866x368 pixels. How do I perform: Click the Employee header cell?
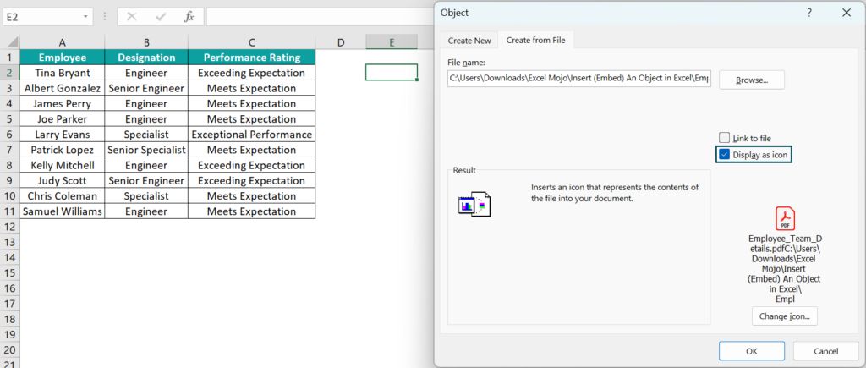click(x=63, y=58)
